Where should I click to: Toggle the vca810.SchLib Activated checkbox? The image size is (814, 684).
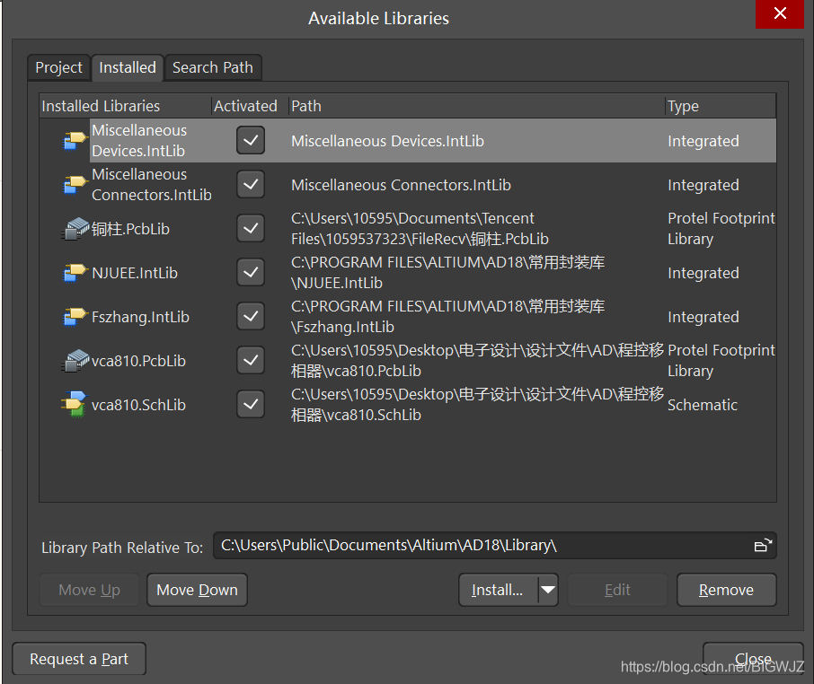point(251,405)
